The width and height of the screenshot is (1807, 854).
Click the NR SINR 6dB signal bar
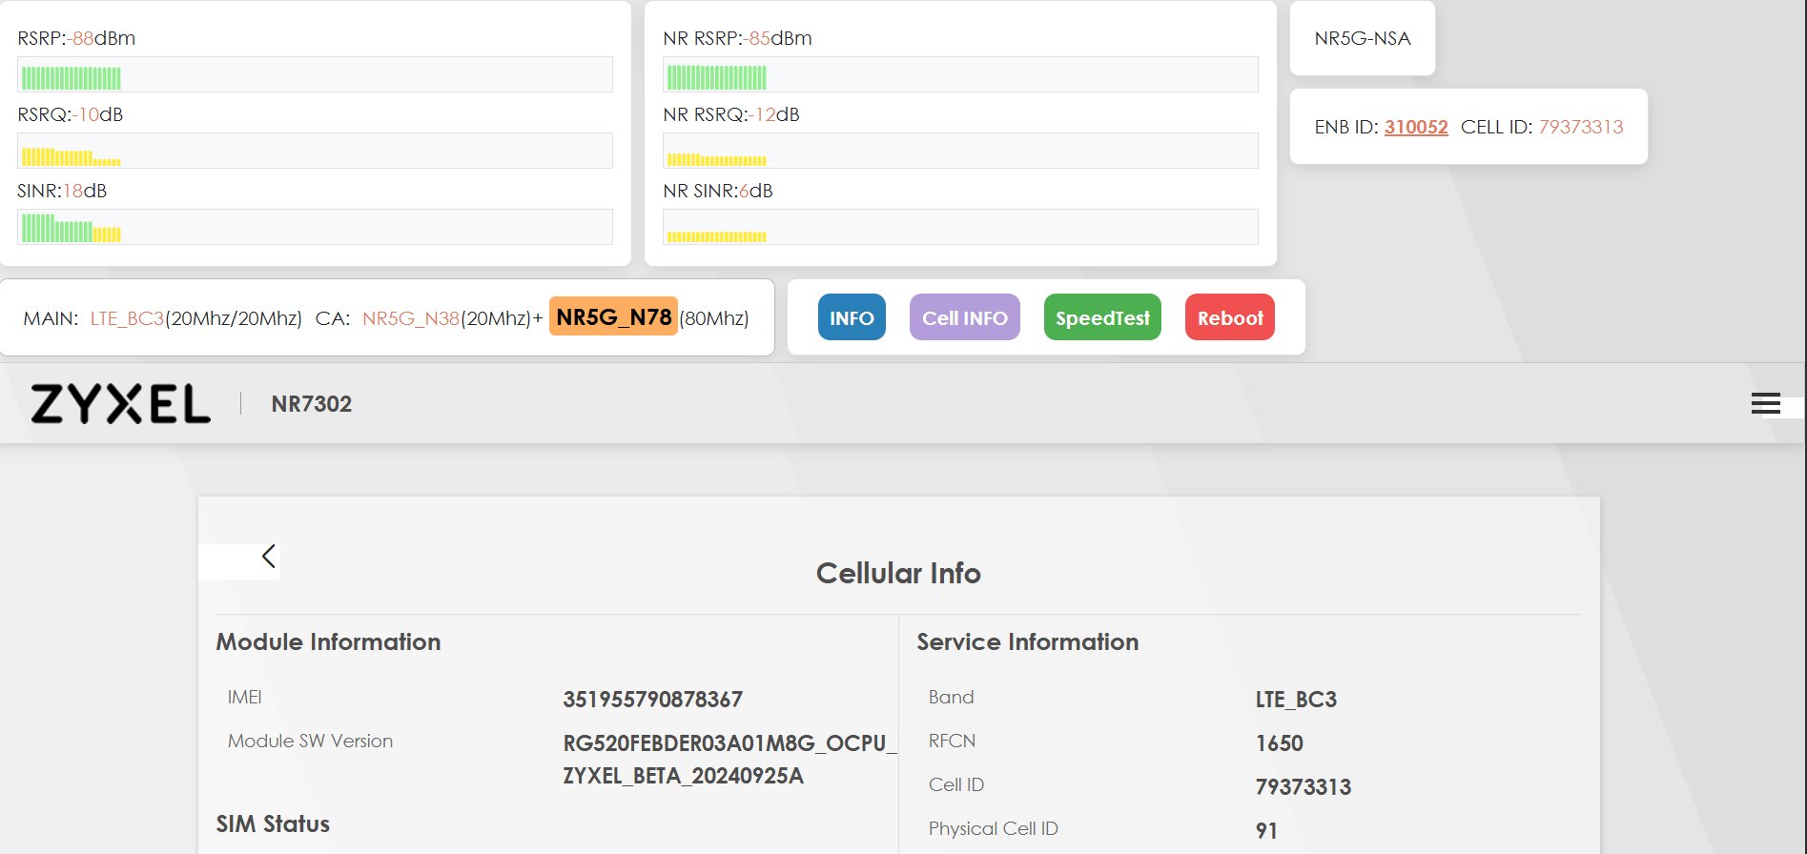959,228
